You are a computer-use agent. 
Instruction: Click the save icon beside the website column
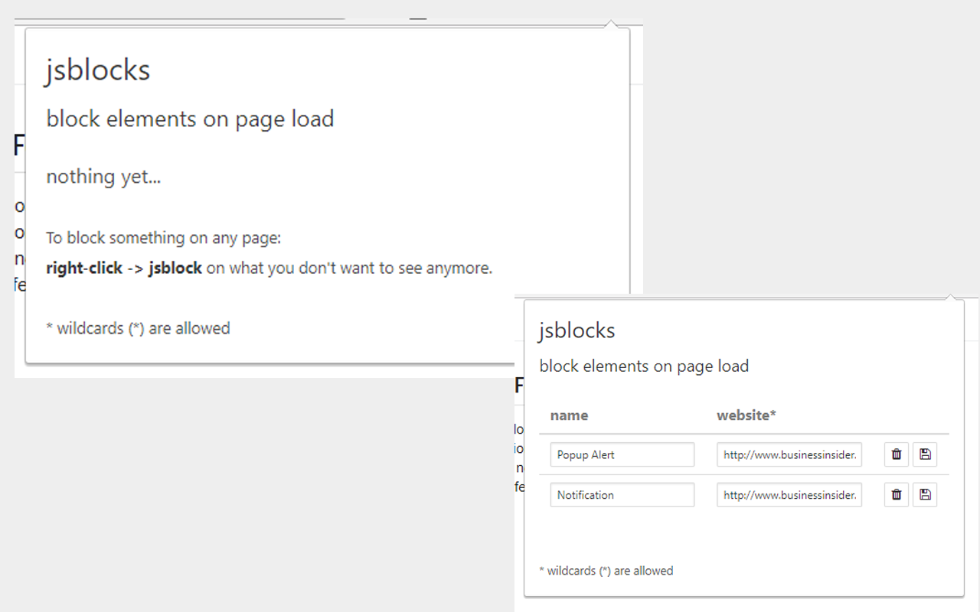[925, 454]
